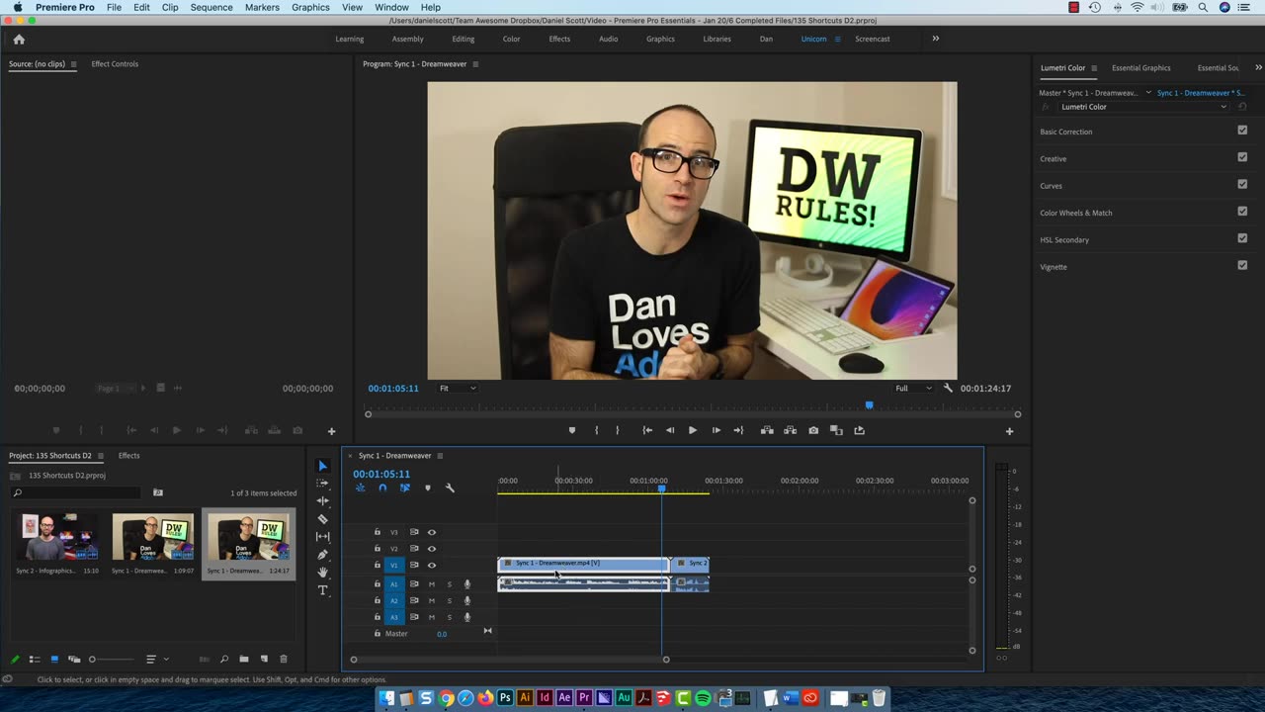Image resolution: width=1265 pixels, height=712 pixels.
Task: Click the New Item icon in project panel
Action: (264, 659)
